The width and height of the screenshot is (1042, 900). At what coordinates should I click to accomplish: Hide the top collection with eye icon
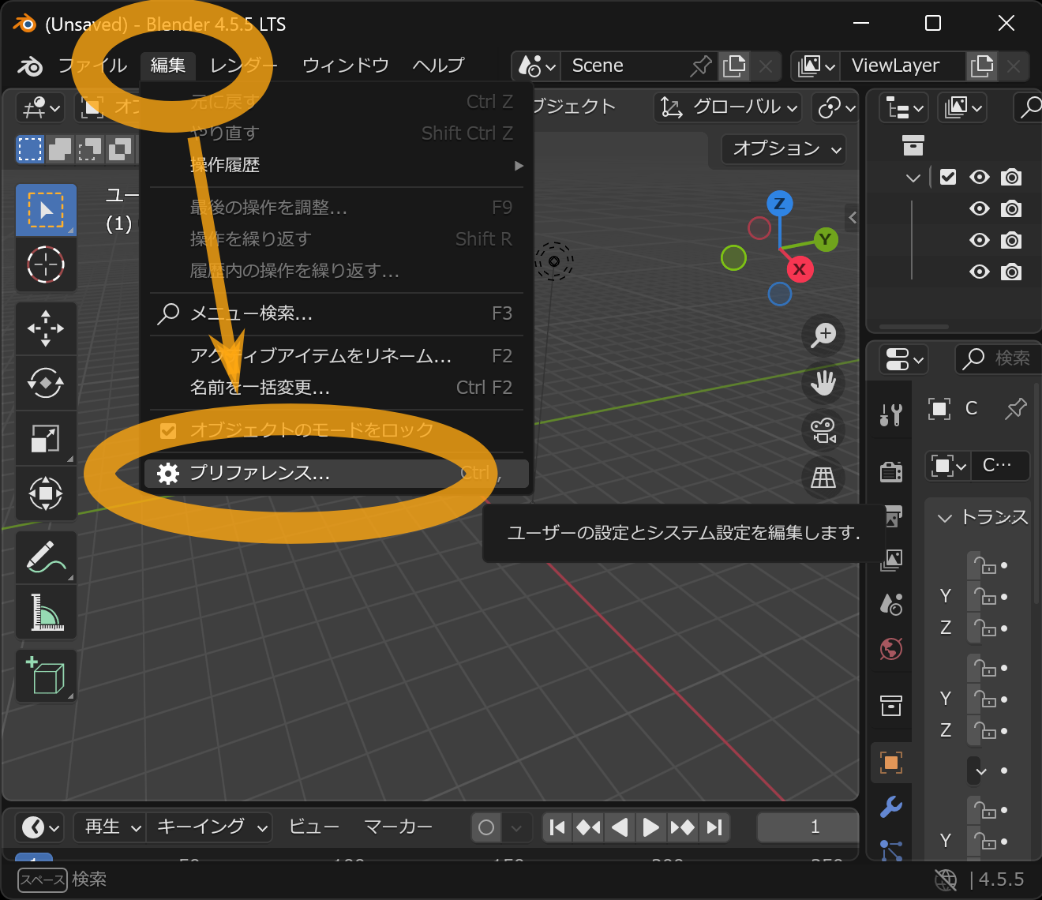point(979,178)
